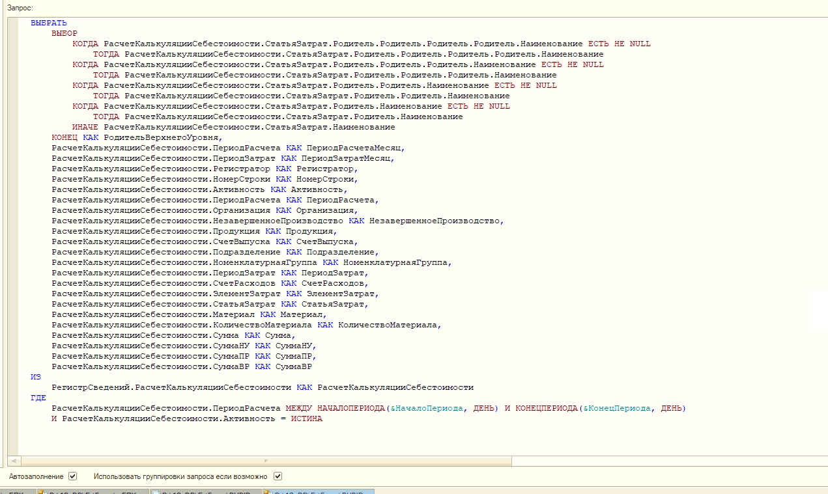Click the ИНАЧЕ keyword
Image resolution: width=828 pixels, height=494 pixels.
(85, 127)
